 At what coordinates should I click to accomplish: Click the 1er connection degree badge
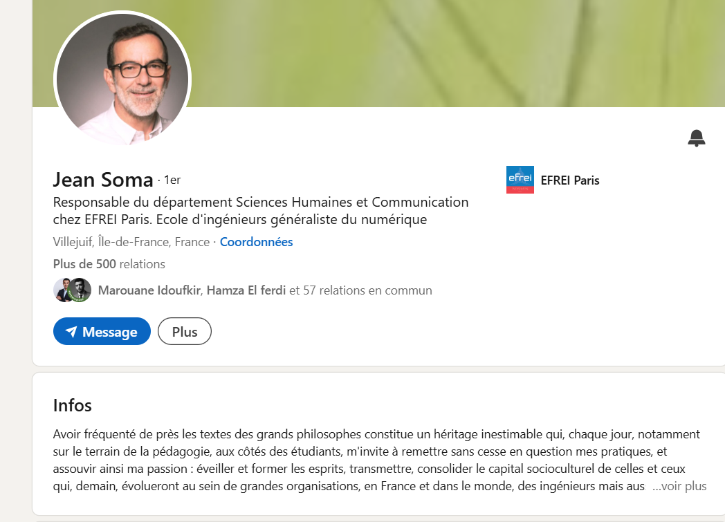pyautogui.click(x=172, y=180)
